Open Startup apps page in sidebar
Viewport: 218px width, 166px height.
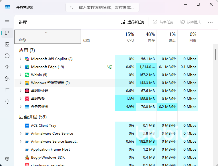pyautogui.click(x=7, y=67)
